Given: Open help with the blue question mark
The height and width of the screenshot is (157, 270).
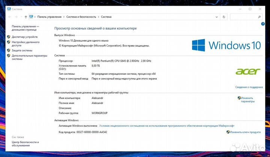Looking at the screenshot, I should [263, 24].
